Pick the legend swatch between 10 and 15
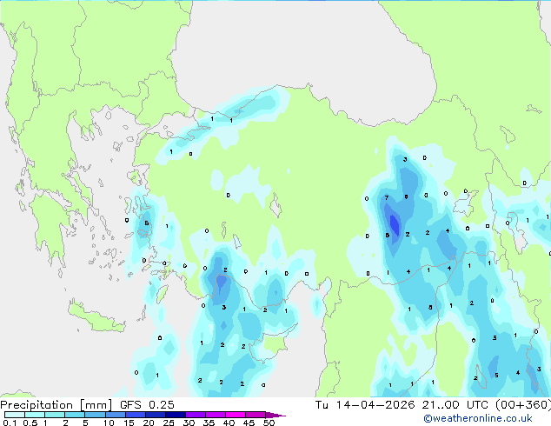The width and height of the screenshot is (551, 426). pos(115,415)
